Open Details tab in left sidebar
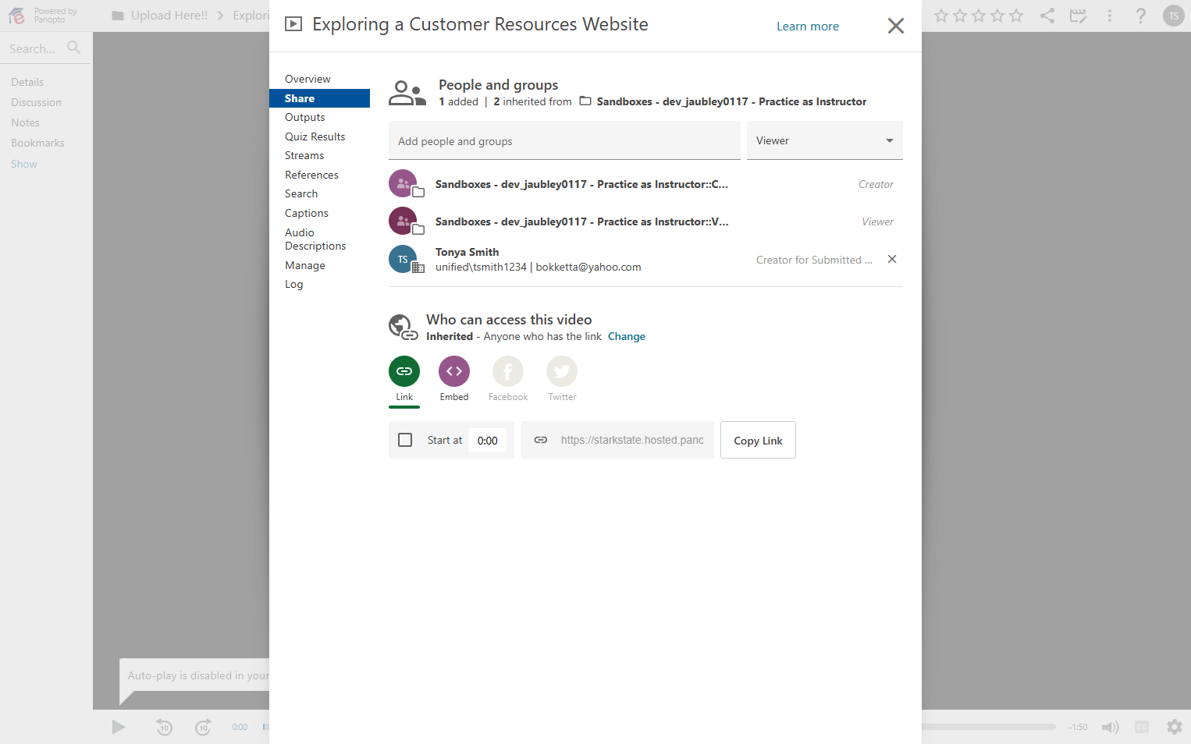Viewport: 1191px width, 744px height. click(x=27, y=82)
